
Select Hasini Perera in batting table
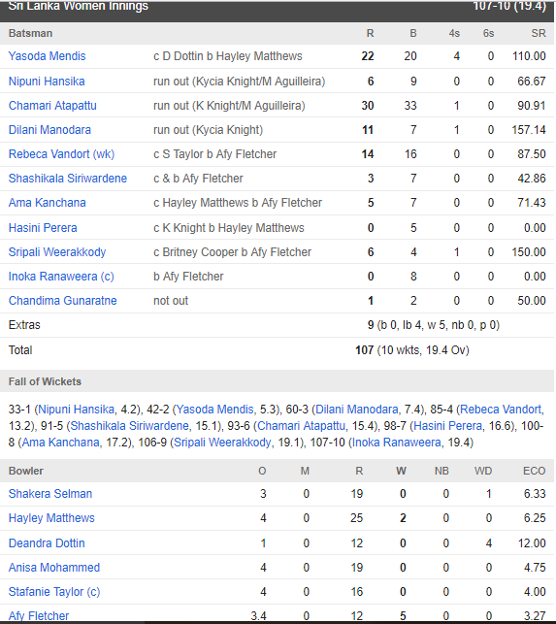tap(43, 228)
